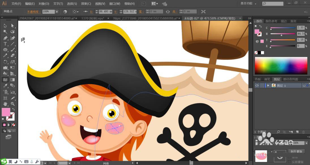Select the Zoom tool
Image resolution: width=310 pixels, height=165 pixels.
click(x=12, y=104)
